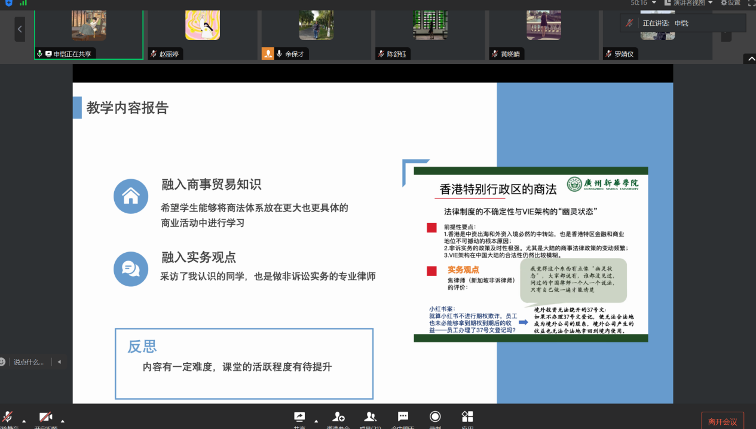Open the members list icon
Viewport: 756px width, 429px height.
(371, 418)
